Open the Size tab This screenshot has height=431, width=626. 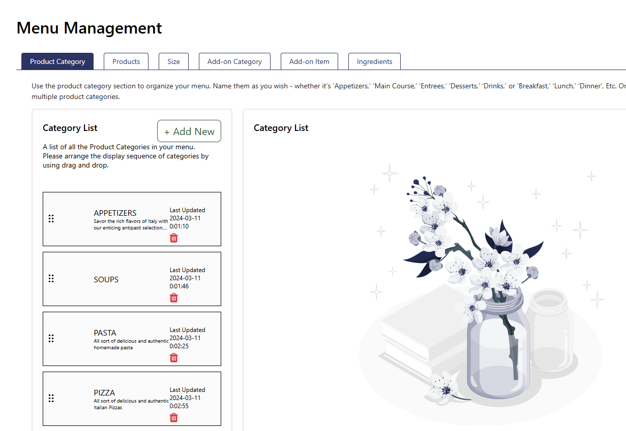pyautogui.click(x=173, y=61)
